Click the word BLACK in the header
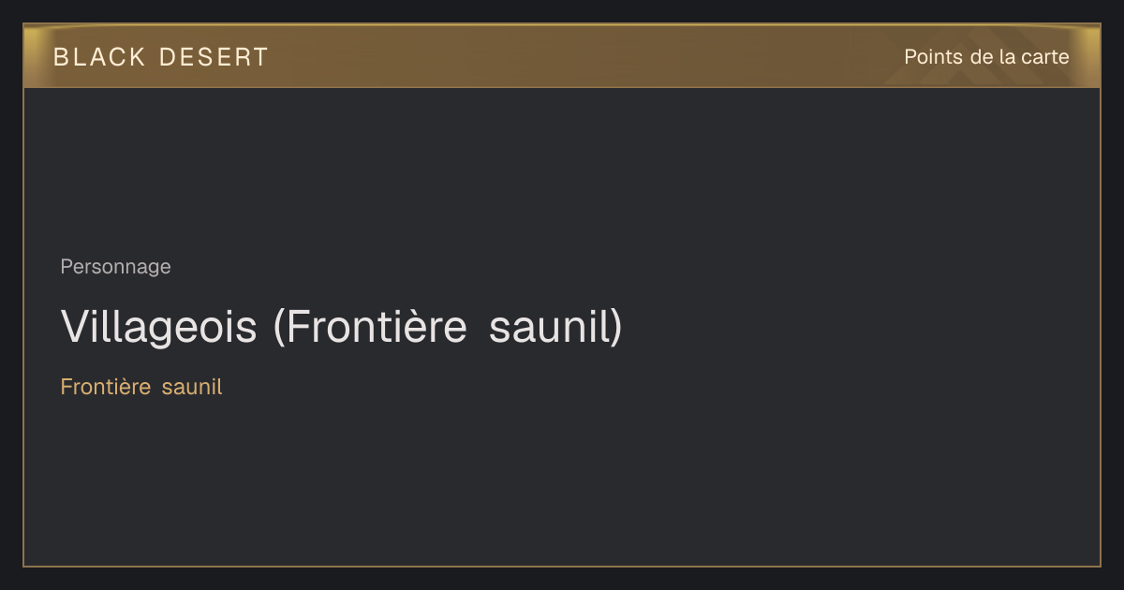 99,57
